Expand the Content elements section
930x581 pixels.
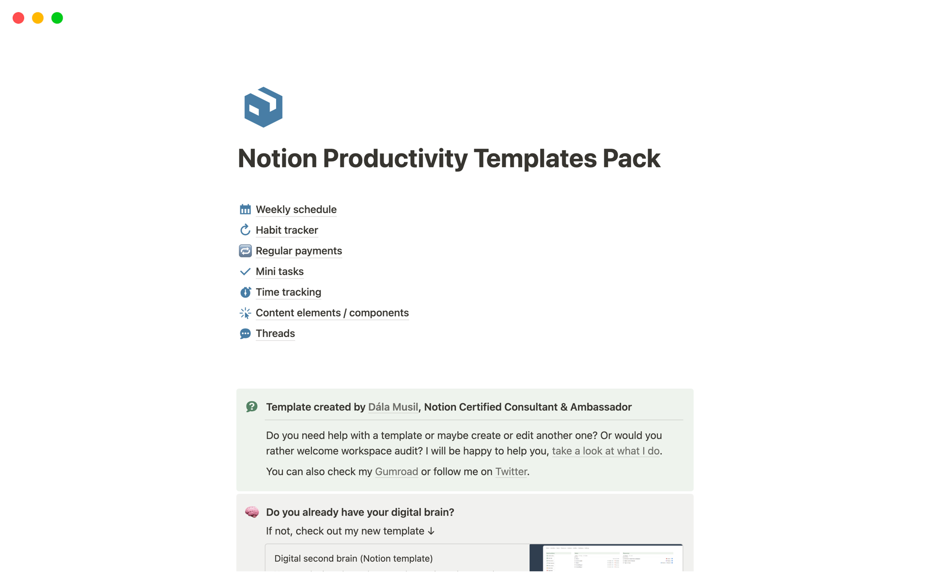click(x=332, y=313)
